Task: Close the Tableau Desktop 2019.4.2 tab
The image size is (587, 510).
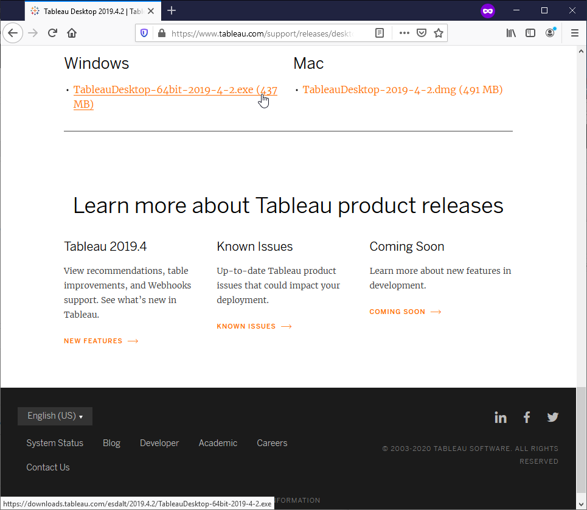Action: coord(151,11)
